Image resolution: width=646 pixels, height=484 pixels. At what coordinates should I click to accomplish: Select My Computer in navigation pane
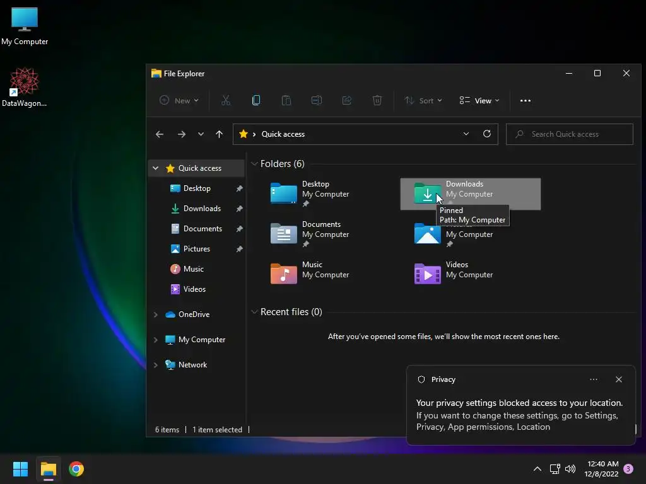[201, 340]
